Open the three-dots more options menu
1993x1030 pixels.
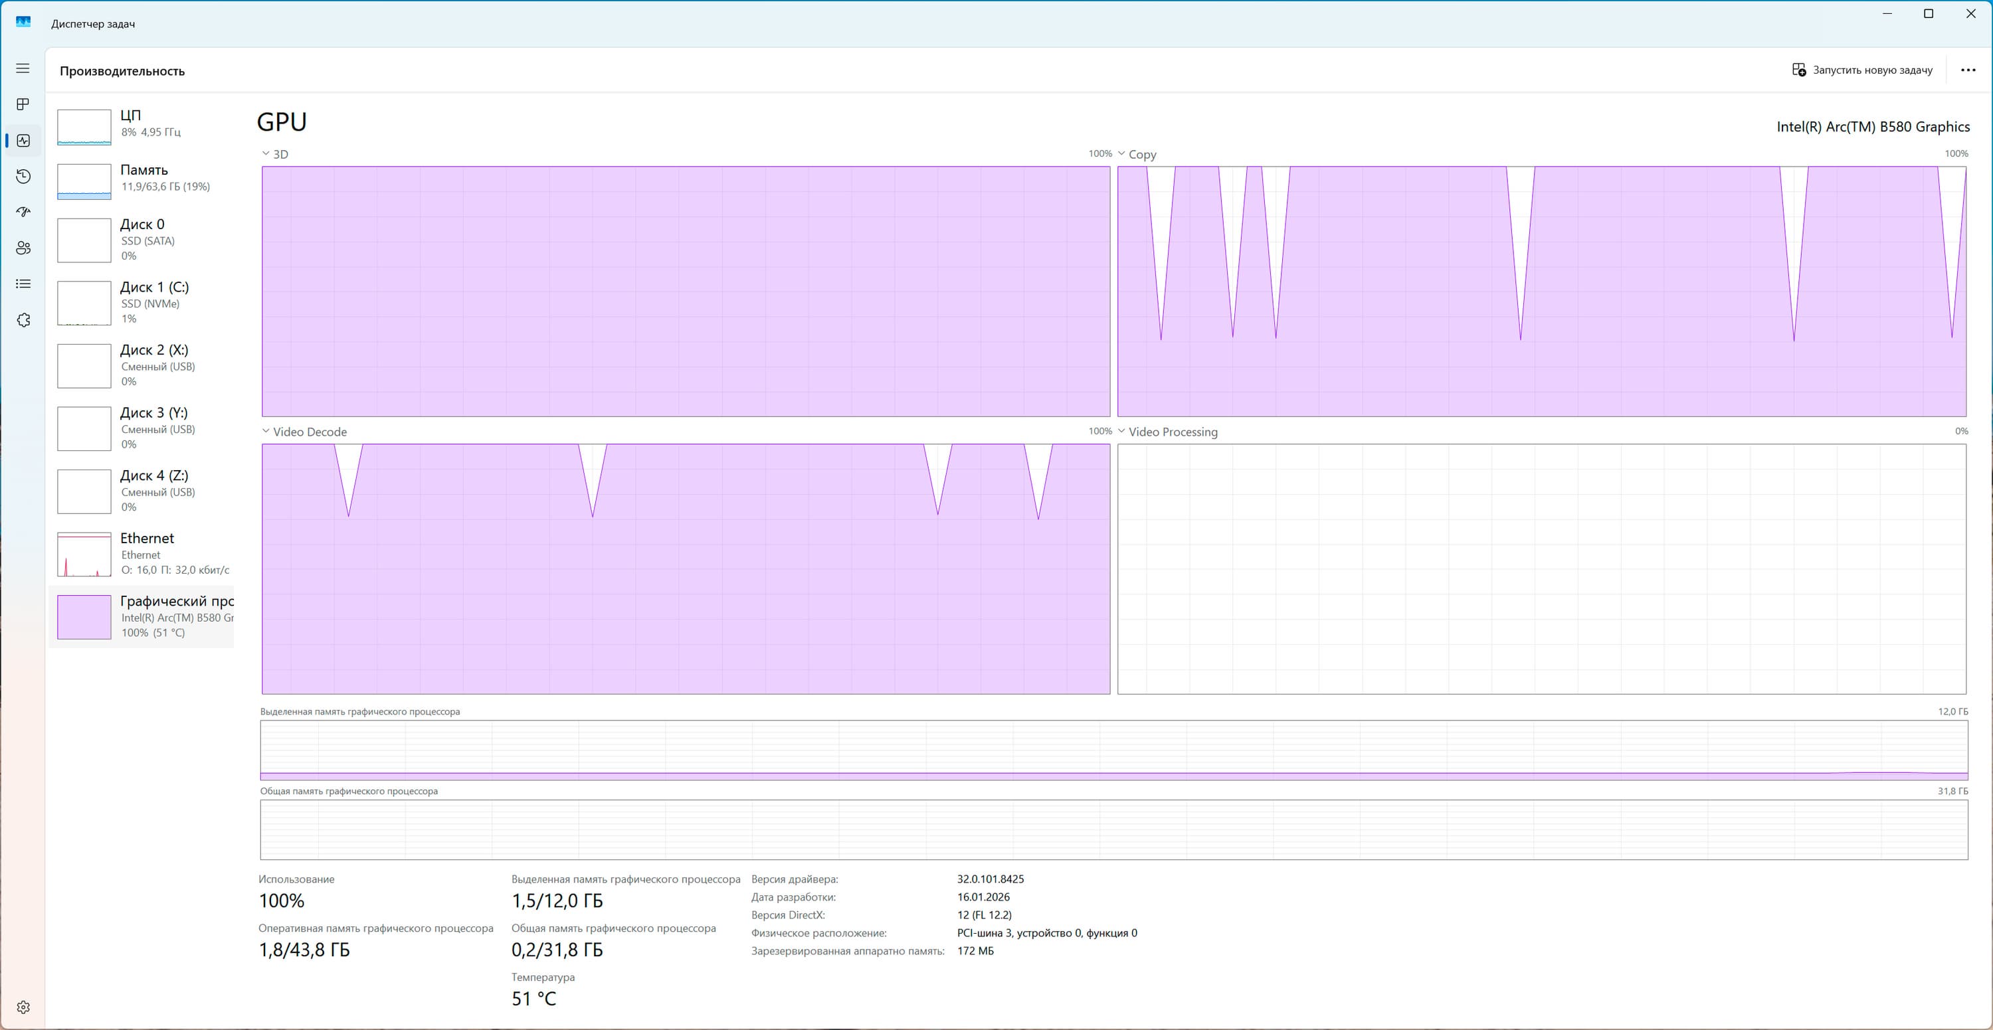[x=1968, y=70]
